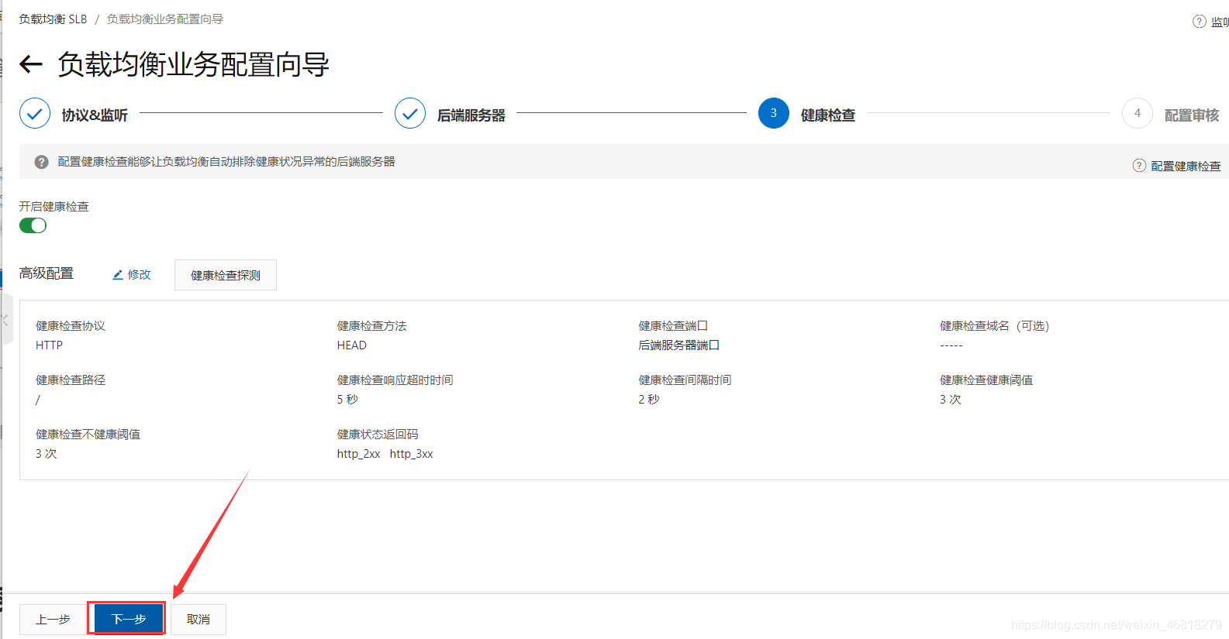Click the 取消 button
This screenshot has width=1229, height=639.
[x=199, y=620]
